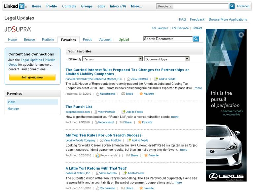The height and width of the screenshot is (192, 253).
Task: Open Jobs in LinkedIn navigation
Action: click(101, 6)
